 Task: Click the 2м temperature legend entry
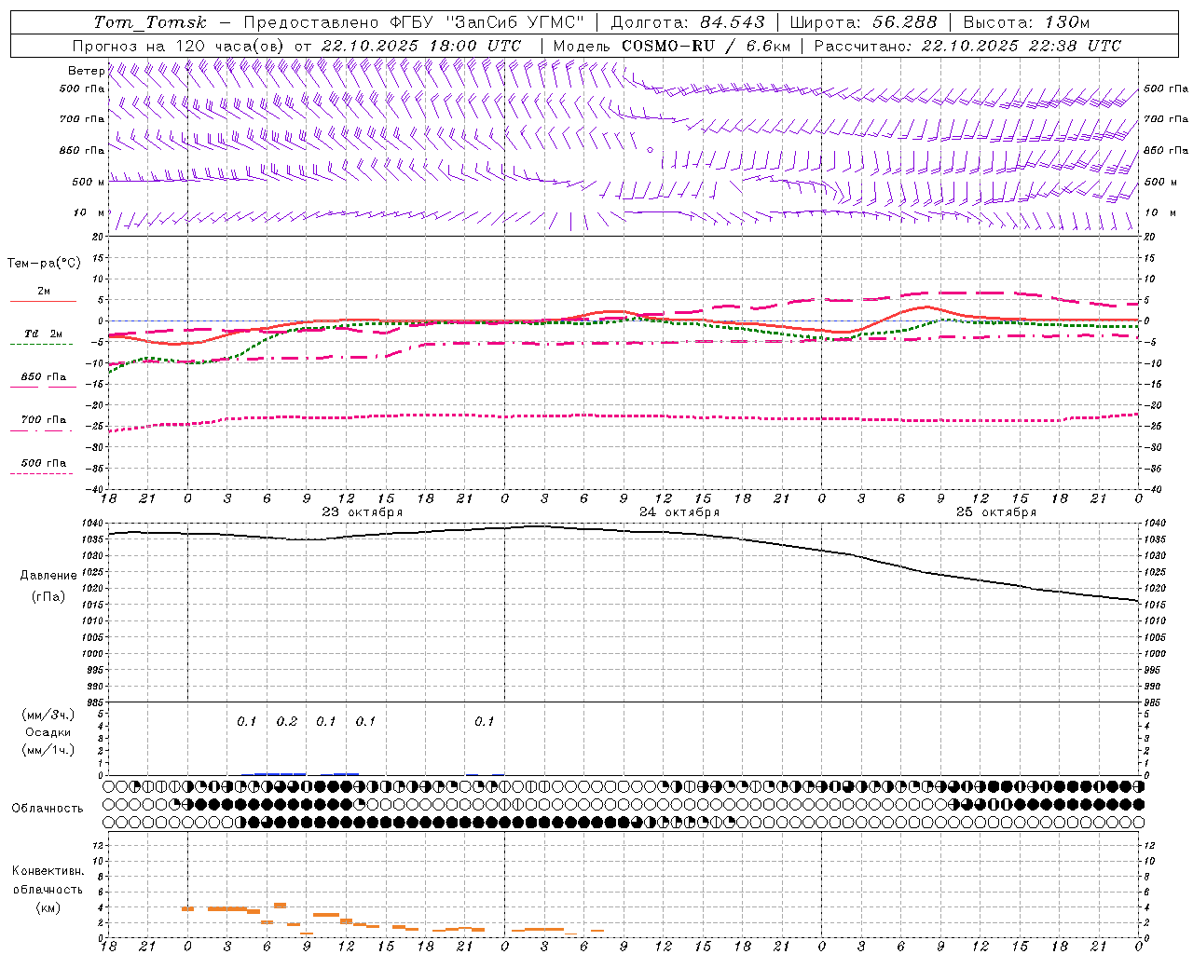(44, 291)
